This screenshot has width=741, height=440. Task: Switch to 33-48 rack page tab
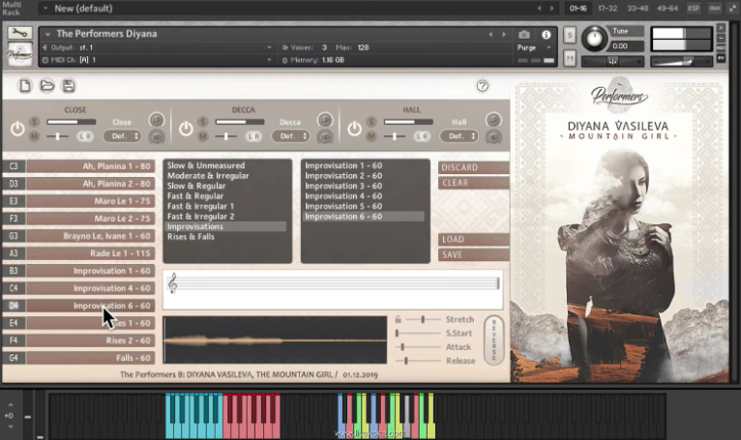click(637, 8)
